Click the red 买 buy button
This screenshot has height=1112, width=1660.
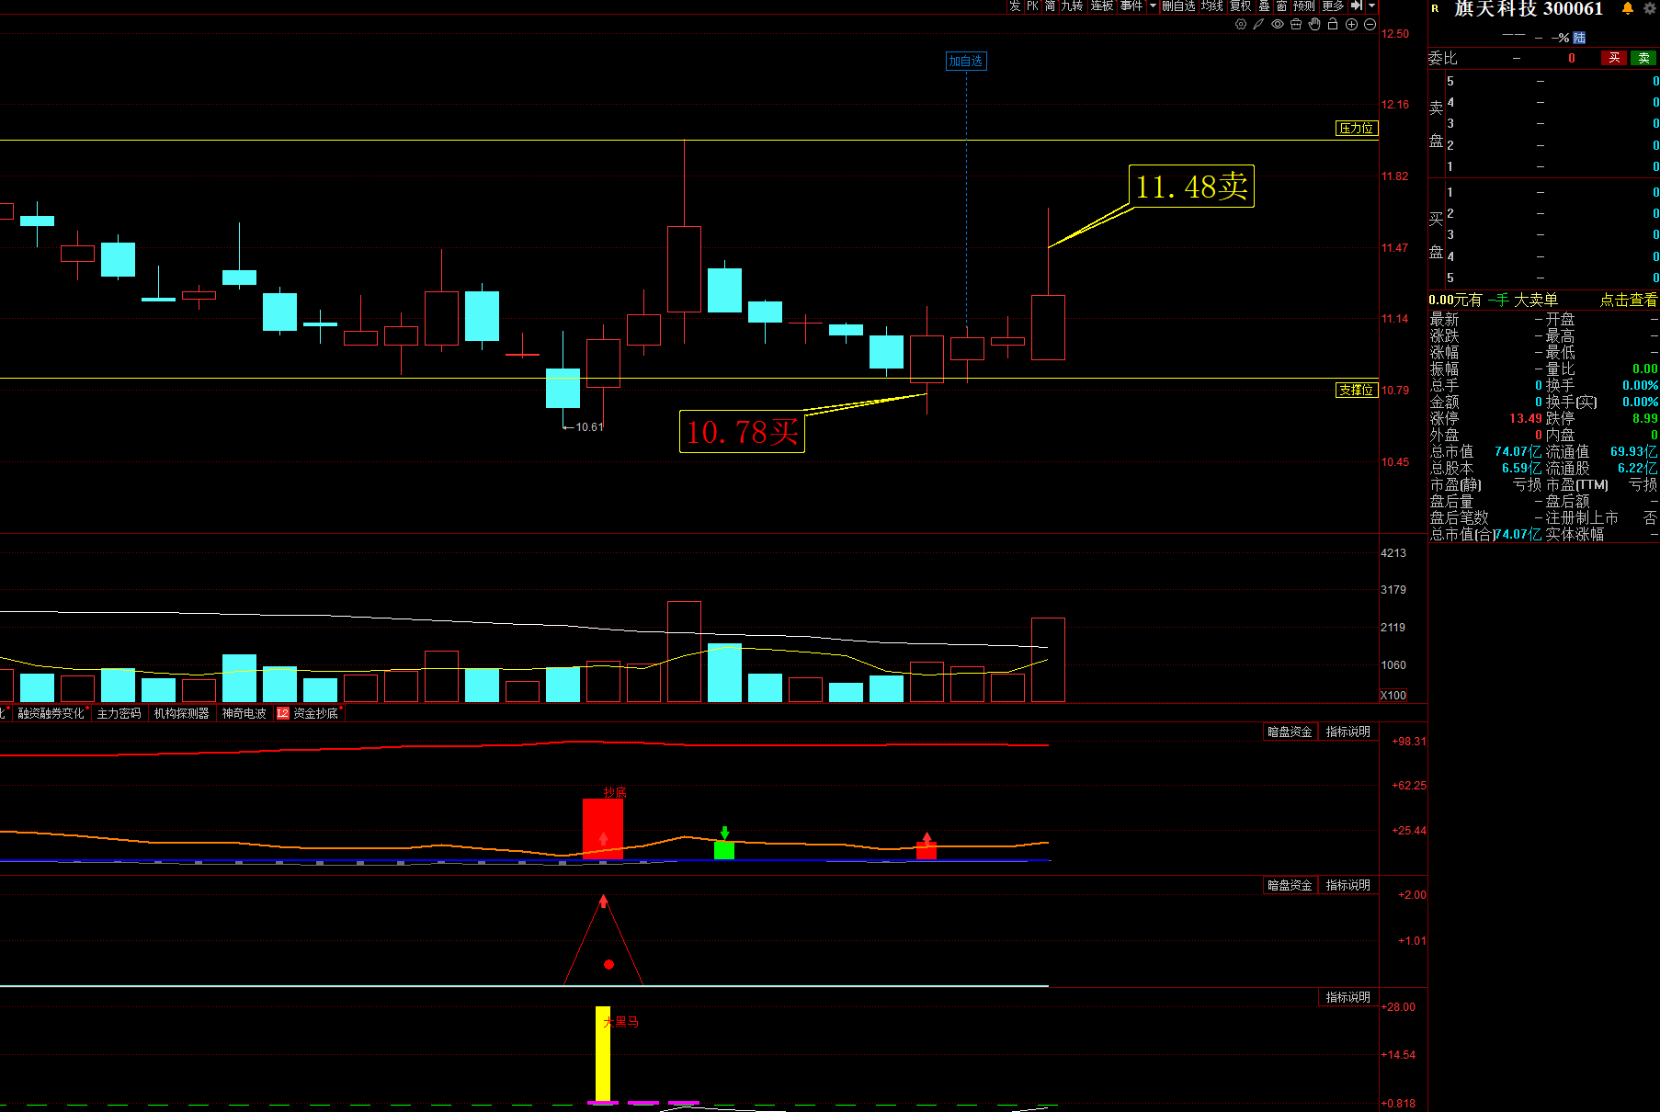1614,58
